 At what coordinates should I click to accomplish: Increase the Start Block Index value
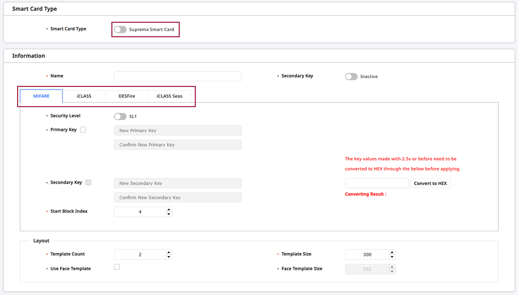click(x=169, y=210)
